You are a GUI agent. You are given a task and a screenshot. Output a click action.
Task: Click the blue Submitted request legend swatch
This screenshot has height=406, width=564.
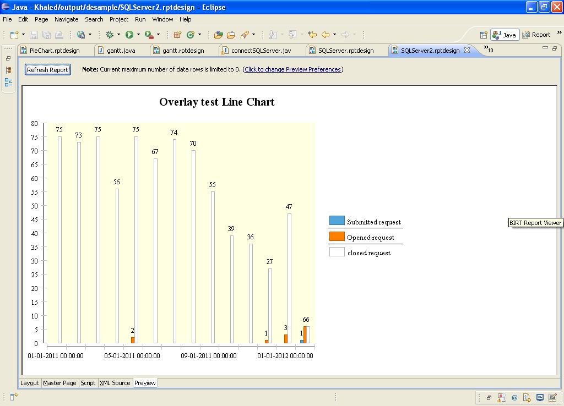tap(337, 221)
